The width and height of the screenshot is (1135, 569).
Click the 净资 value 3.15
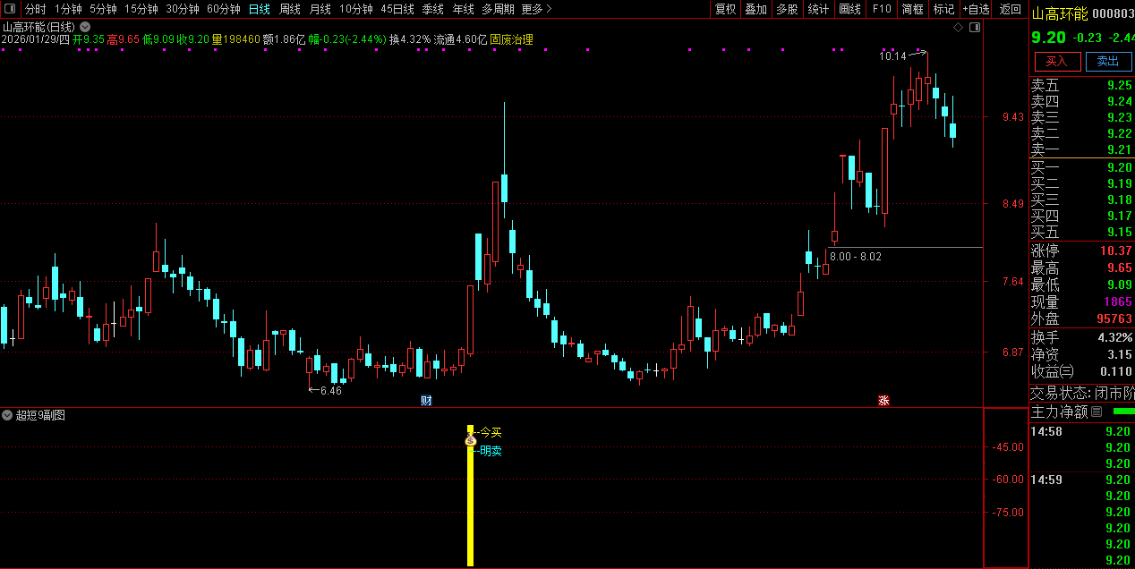tap(1119, 354)
